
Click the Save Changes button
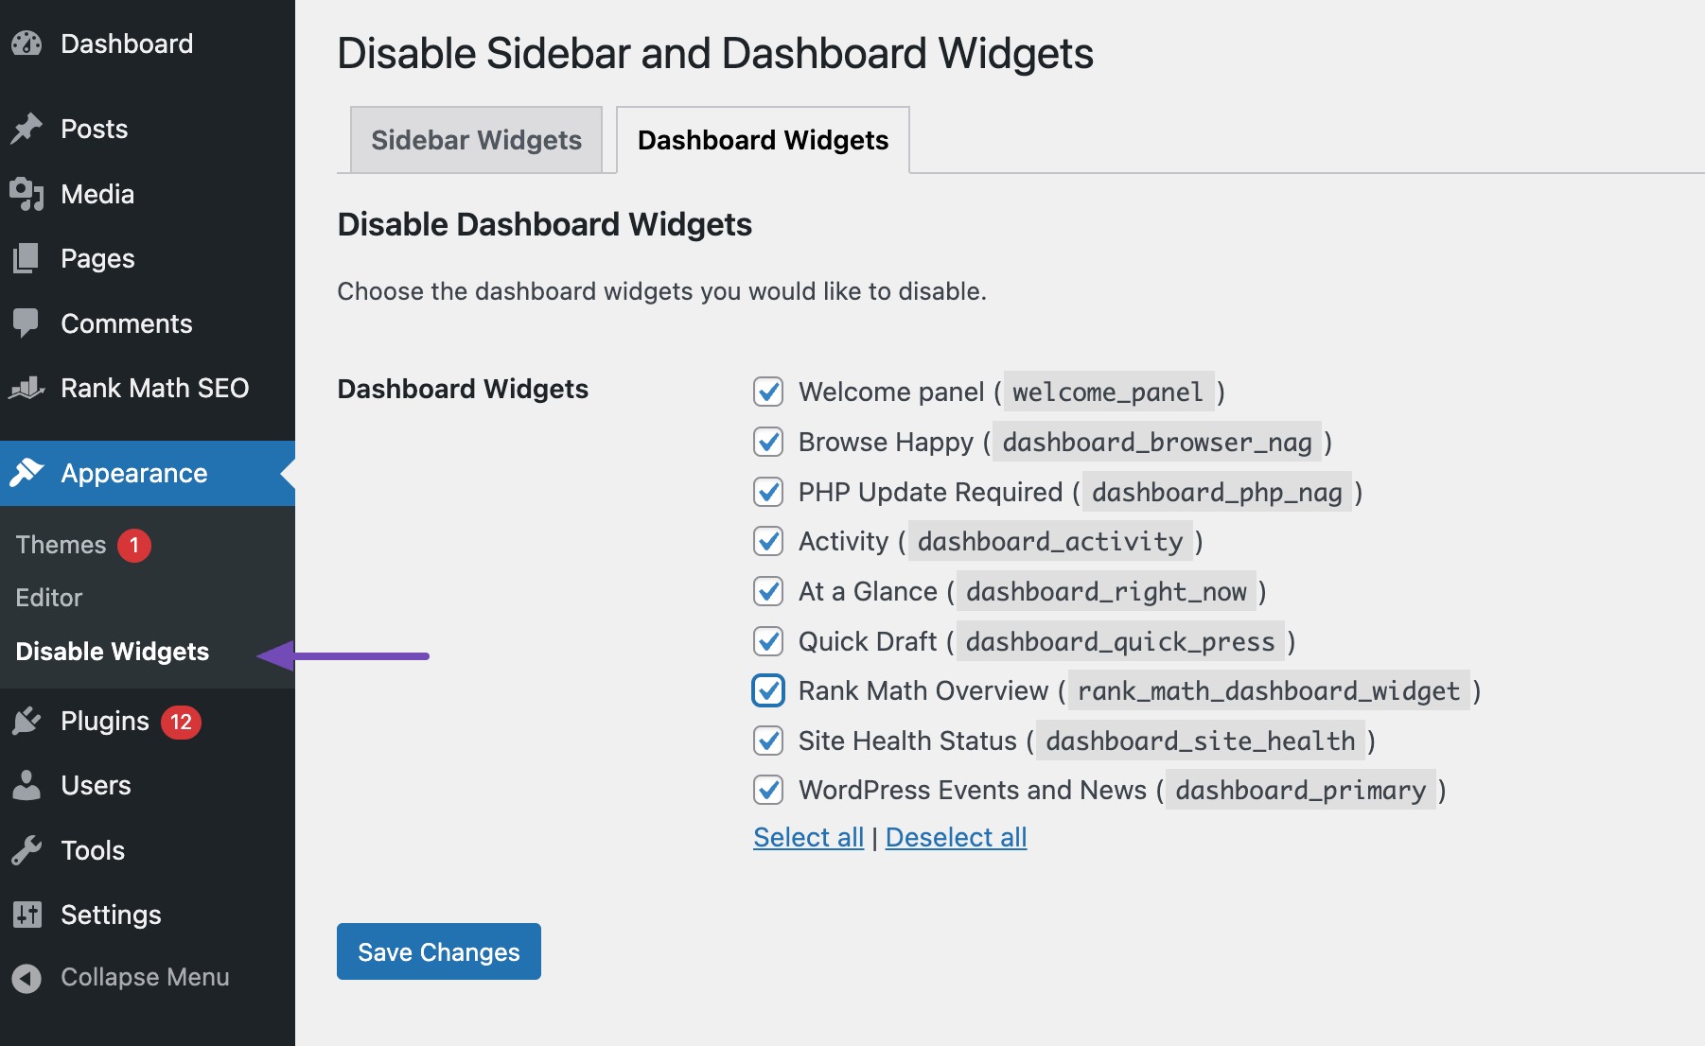click(x=438, y=951)
